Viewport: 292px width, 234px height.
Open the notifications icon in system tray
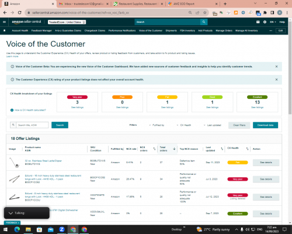pos(284,229)
